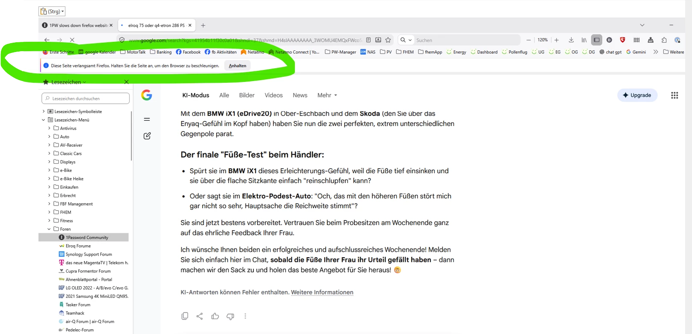Image resolution: width=692 pixels, height=334 pixels.
Task: Zoom out with the minus button
Action: (529, 40)
